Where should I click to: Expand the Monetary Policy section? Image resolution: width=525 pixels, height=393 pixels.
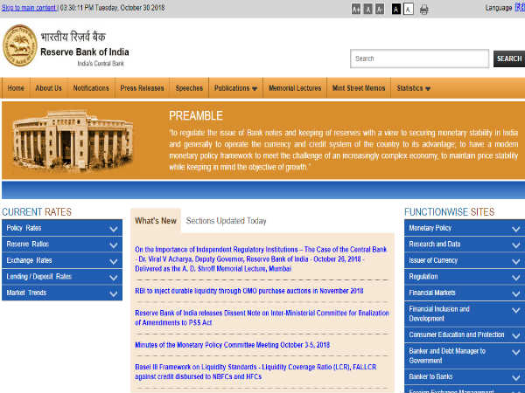[x=465, y=228]
